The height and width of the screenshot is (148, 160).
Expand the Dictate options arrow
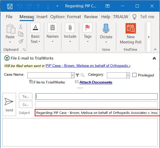(x=106, y=42)
